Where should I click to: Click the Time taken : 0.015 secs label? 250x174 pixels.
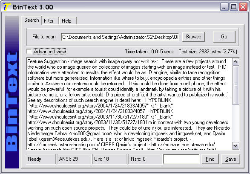coord(149,52)
